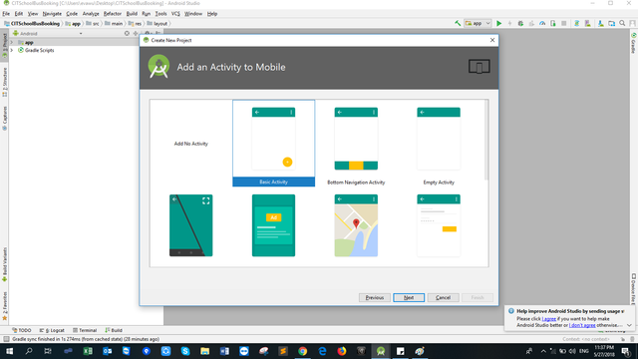Image resolution: width=638 pixels, height=359 pixels.
Task: Select the Bottom Navigation Activity template
Action: pyautogui.click(x=356, y=144)
